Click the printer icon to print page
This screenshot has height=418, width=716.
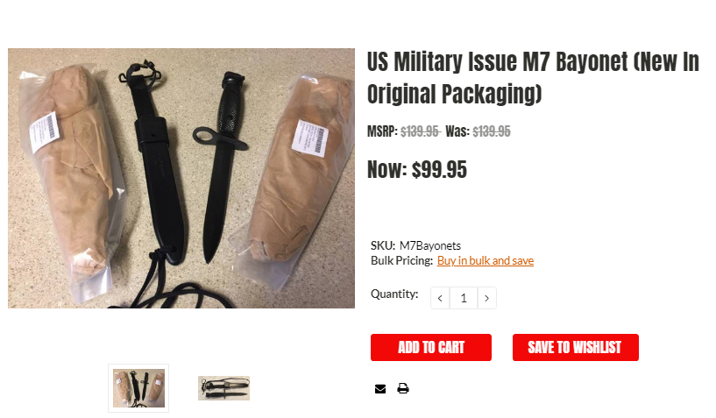[403, 389]
